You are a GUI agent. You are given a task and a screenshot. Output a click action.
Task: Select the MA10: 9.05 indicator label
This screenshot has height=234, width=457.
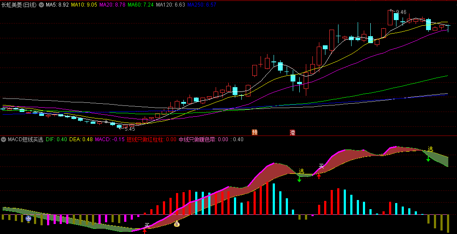(x=84, y=5)
